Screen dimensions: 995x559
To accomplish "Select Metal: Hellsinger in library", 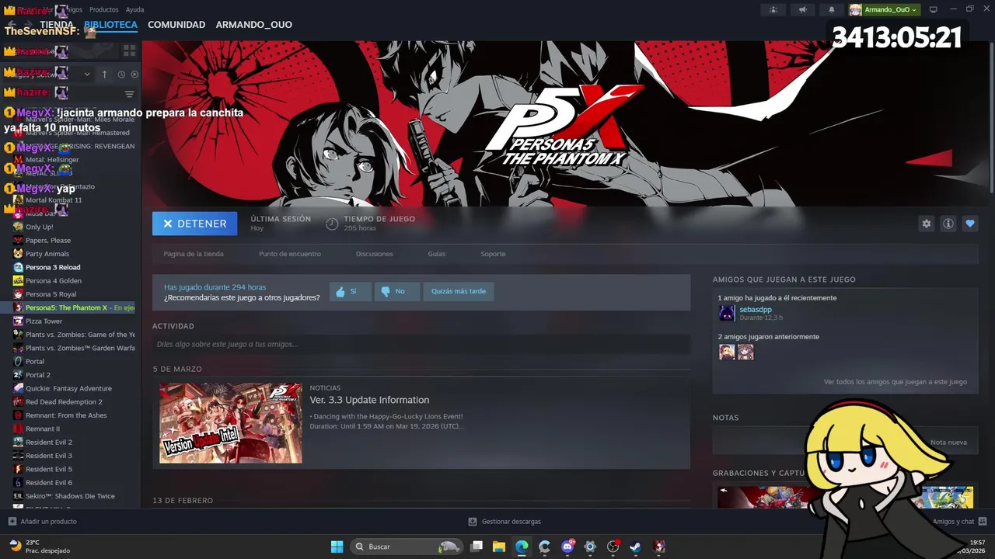I will point(52,159).
